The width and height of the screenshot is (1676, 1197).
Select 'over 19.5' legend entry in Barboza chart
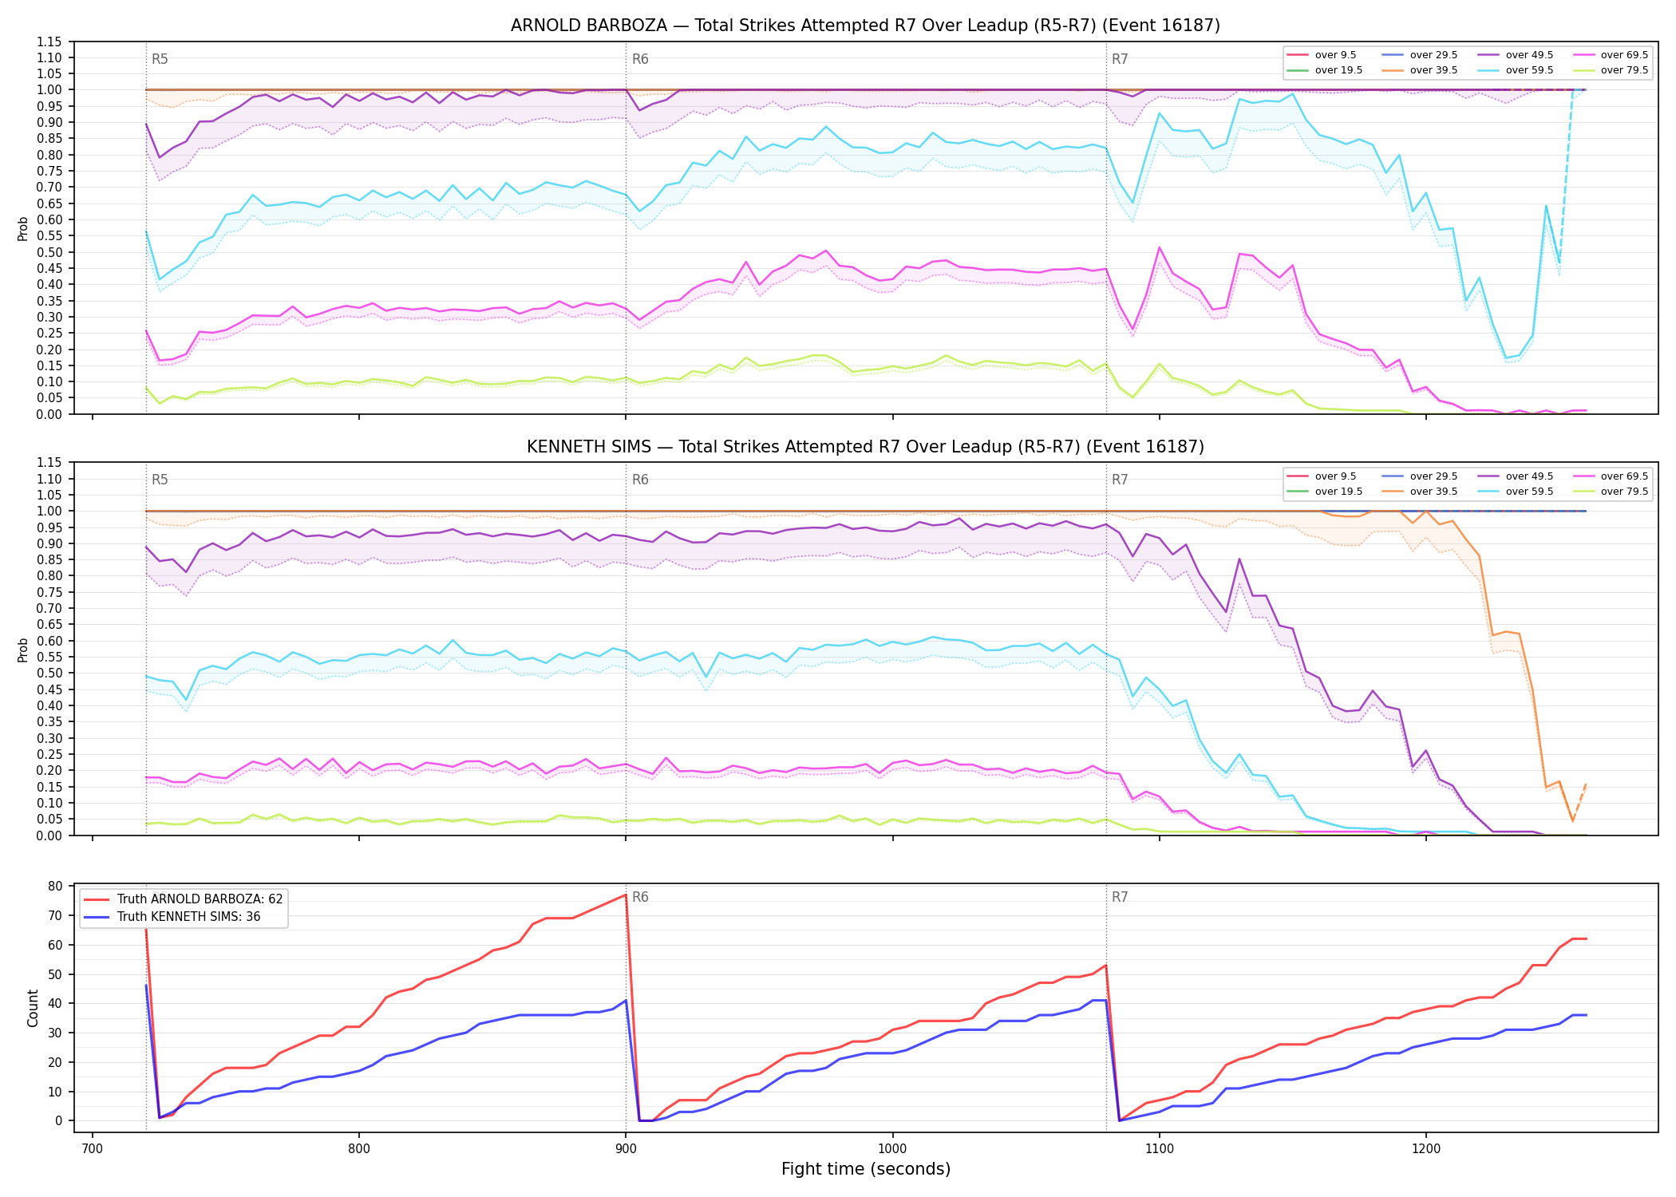point(1325,70)
